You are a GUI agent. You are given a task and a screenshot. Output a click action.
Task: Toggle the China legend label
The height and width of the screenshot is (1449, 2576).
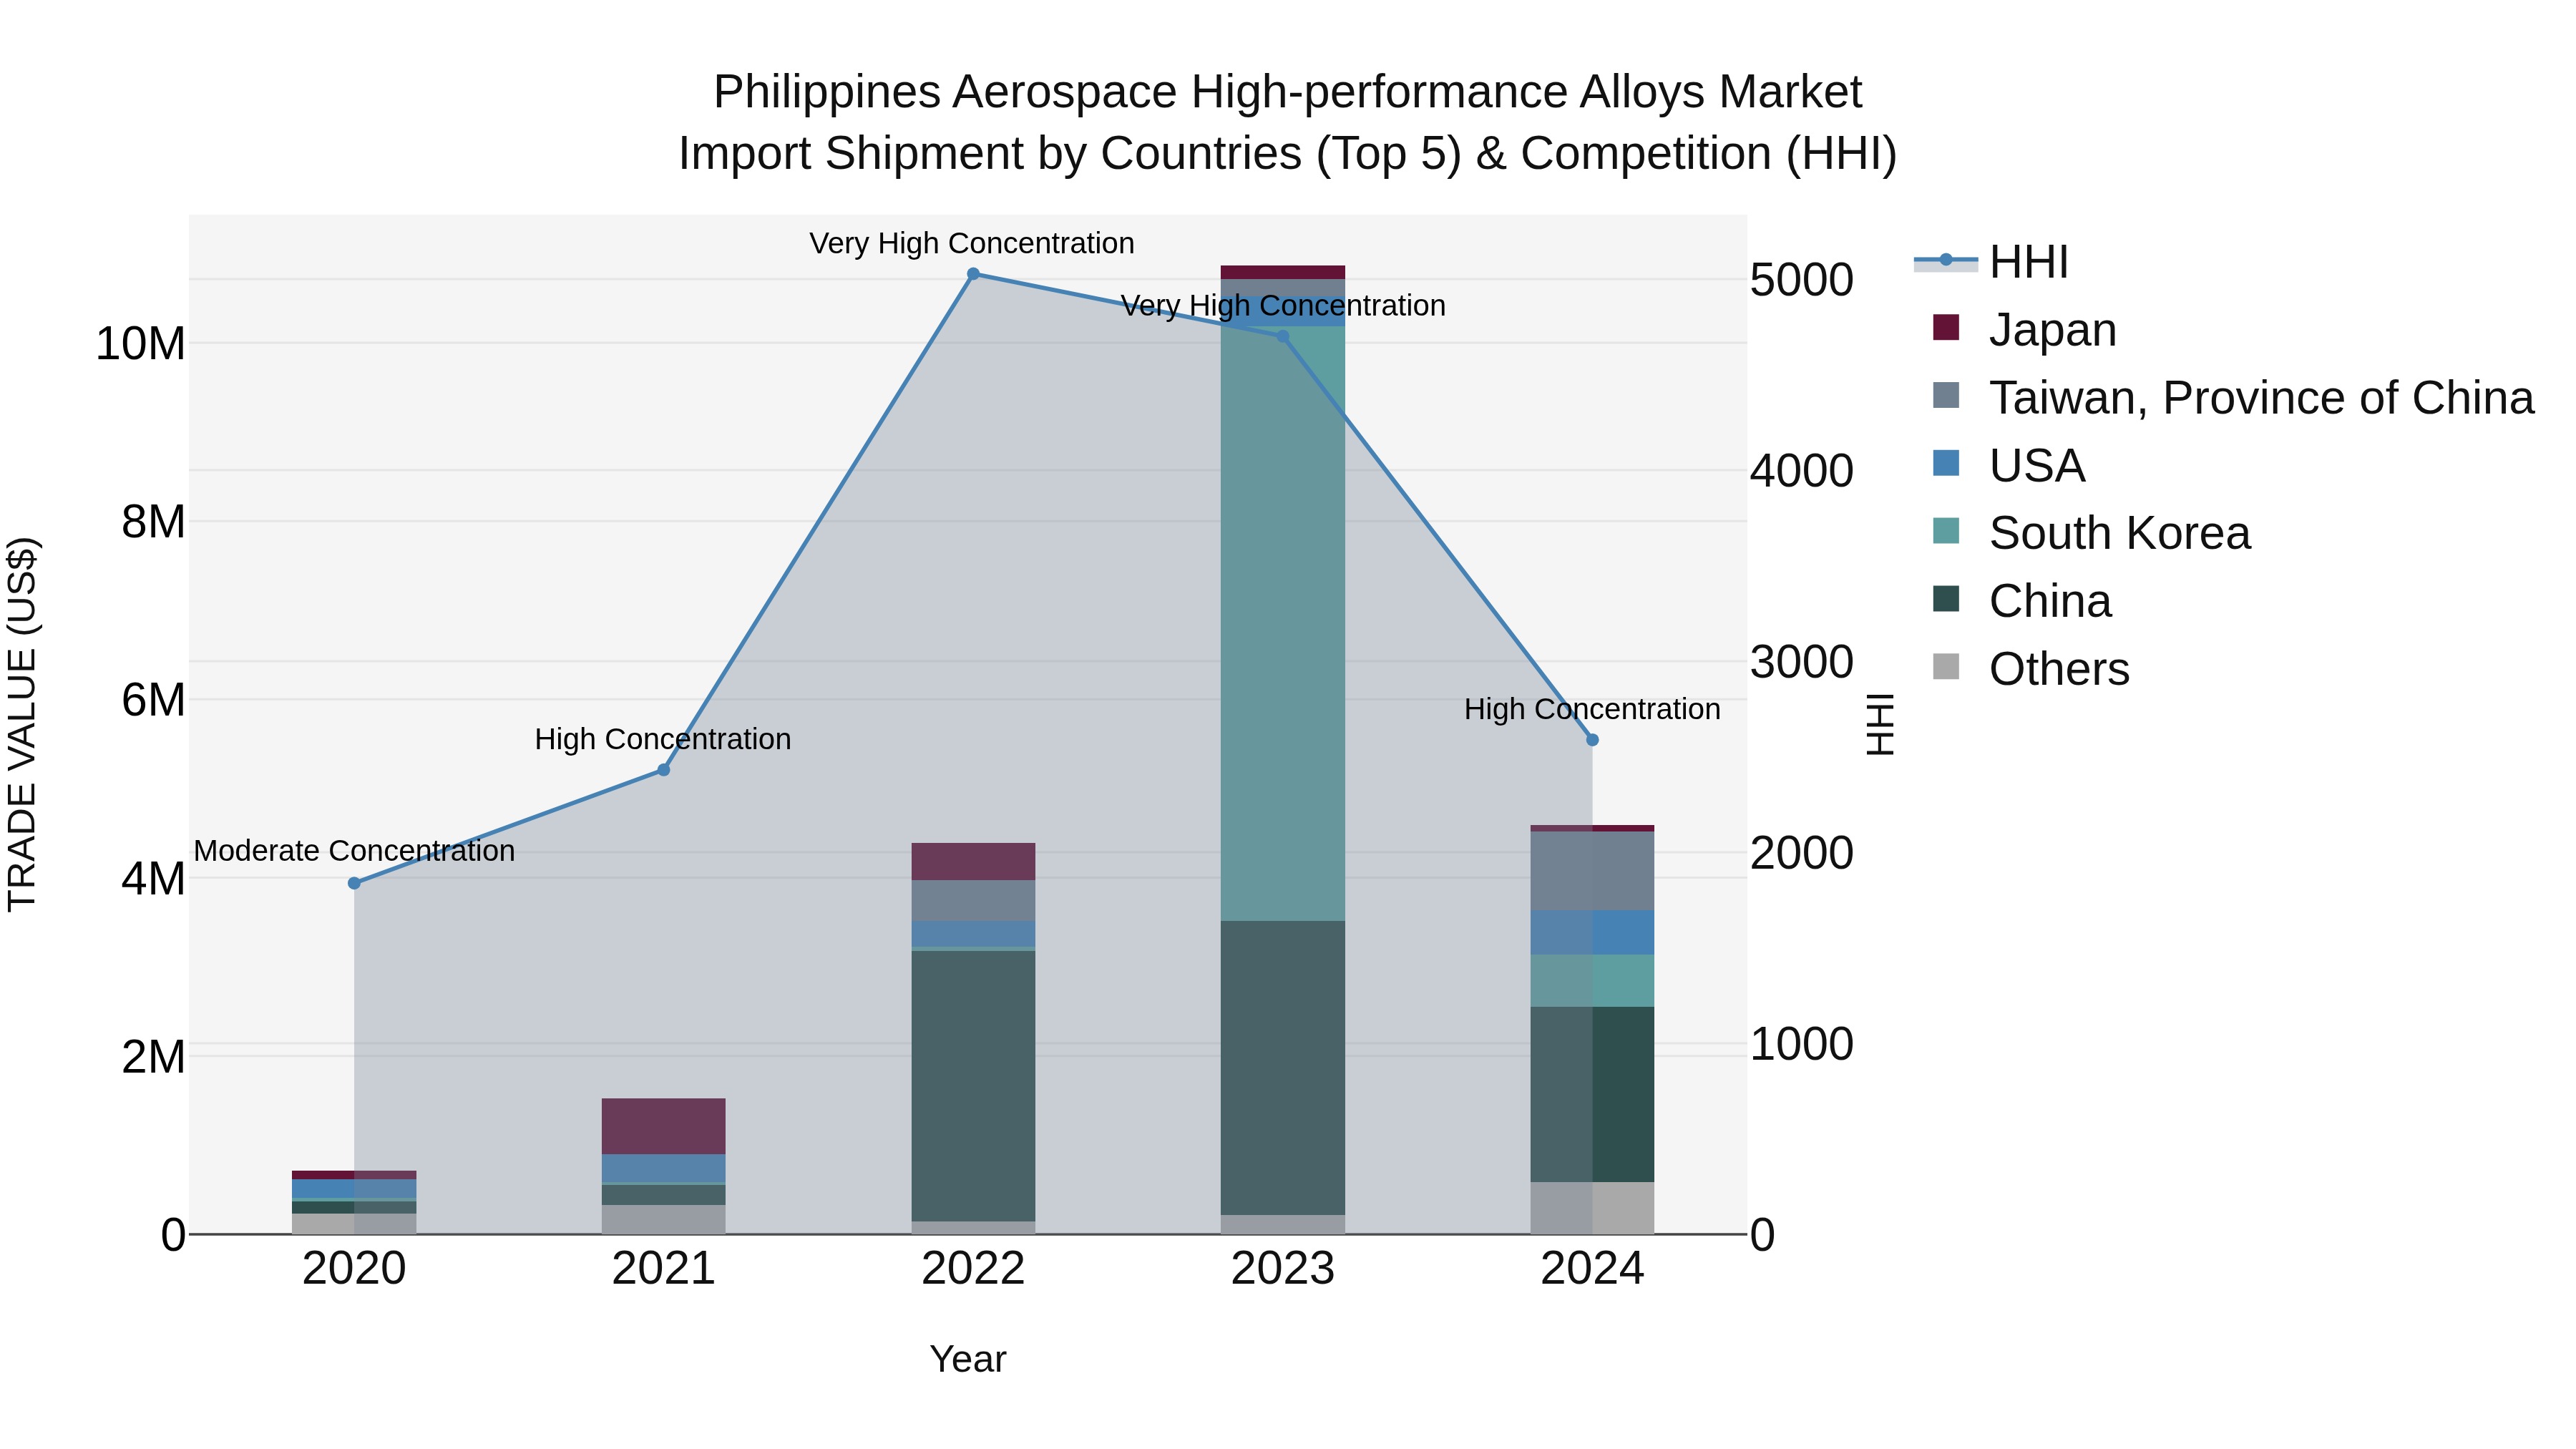(2050, 601)
